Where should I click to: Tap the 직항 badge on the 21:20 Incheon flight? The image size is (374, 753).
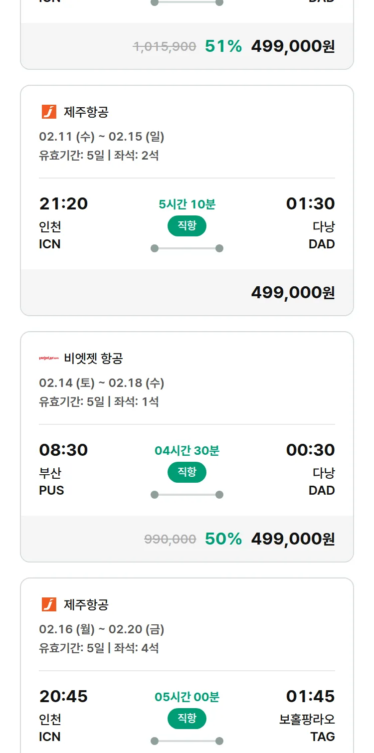(187, 226)
